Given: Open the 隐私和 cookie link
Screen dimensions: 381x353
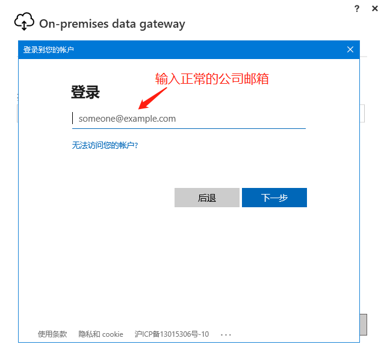Looking at the screenshot, I should pos(101,334).
